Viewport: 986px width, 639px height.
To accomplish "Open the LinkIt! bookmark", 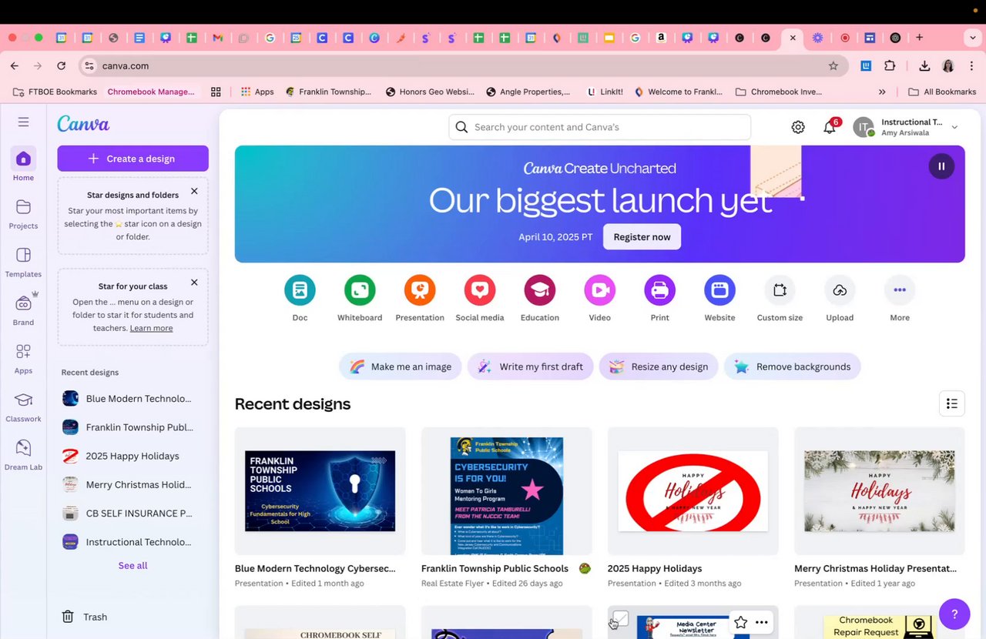I will 605,92.
